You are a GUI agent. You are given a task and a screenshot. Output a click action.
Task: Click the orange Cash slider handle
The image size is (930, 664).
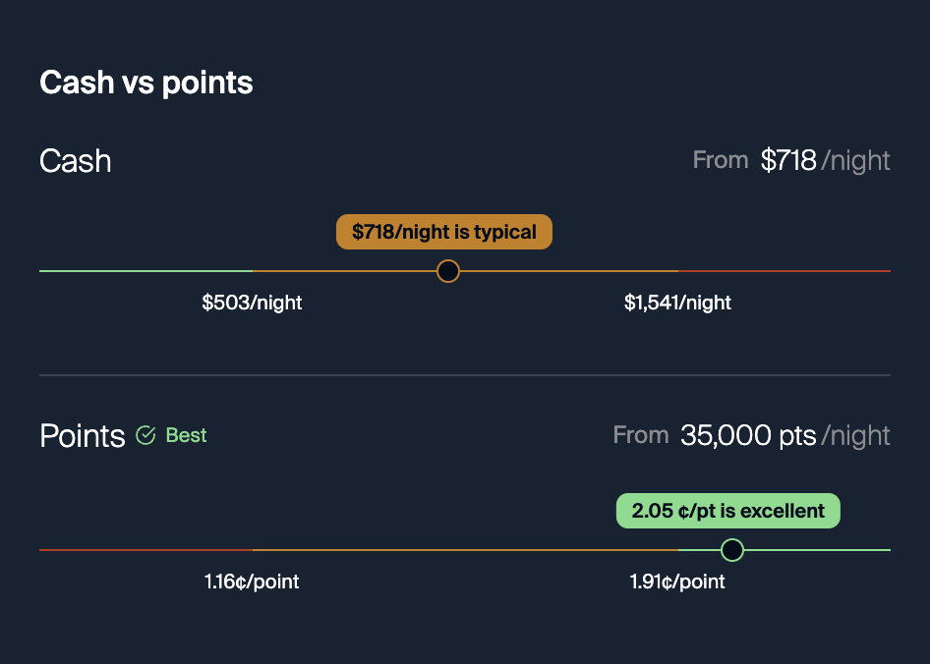point(448,271)
